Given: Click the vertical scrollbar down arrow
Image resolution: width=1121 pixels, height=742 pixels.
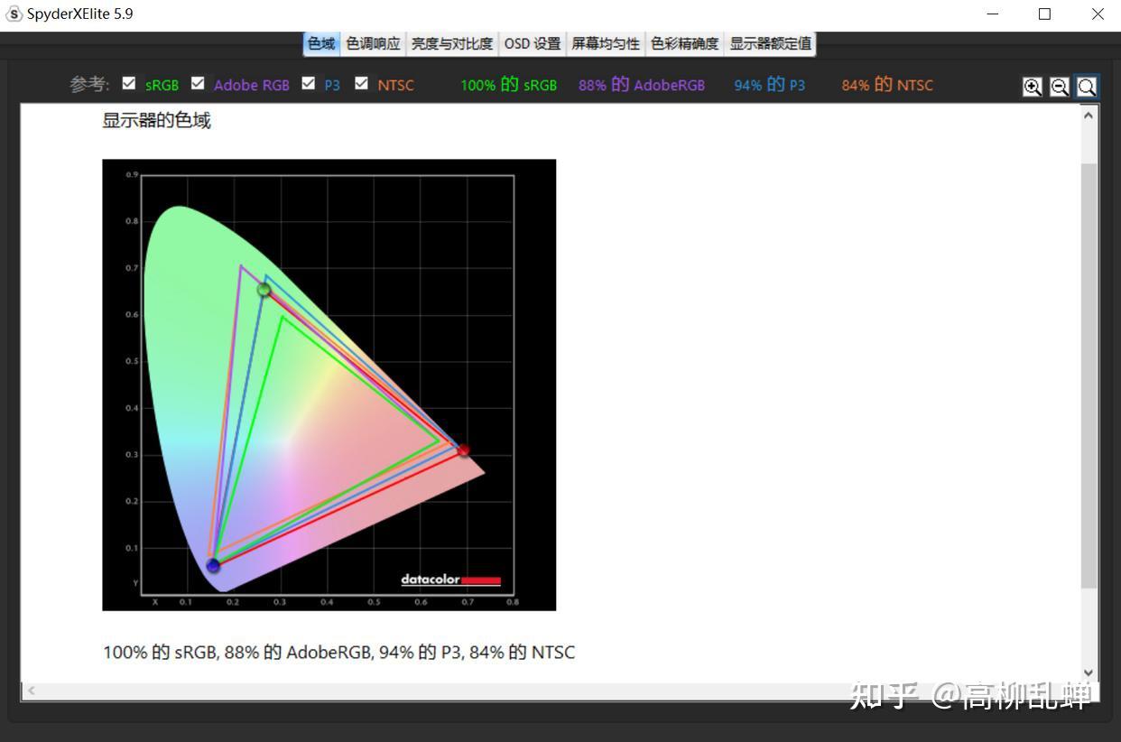Looking at the screenshot, I should click(x=1089, y=672).
